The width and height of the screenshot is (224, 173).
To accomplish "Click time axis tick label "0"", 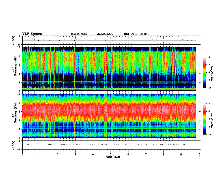I will pos(22,154).
